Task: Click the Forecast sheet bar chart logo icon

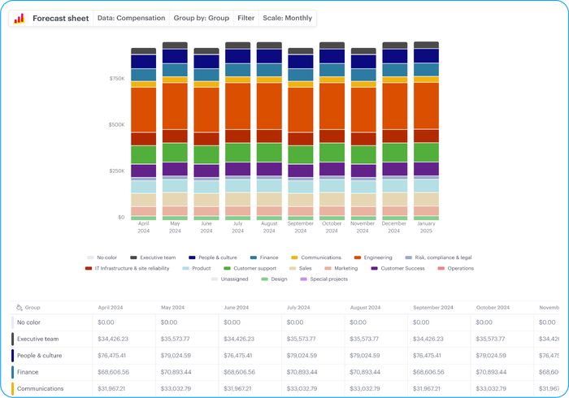Action: (20, 18)
